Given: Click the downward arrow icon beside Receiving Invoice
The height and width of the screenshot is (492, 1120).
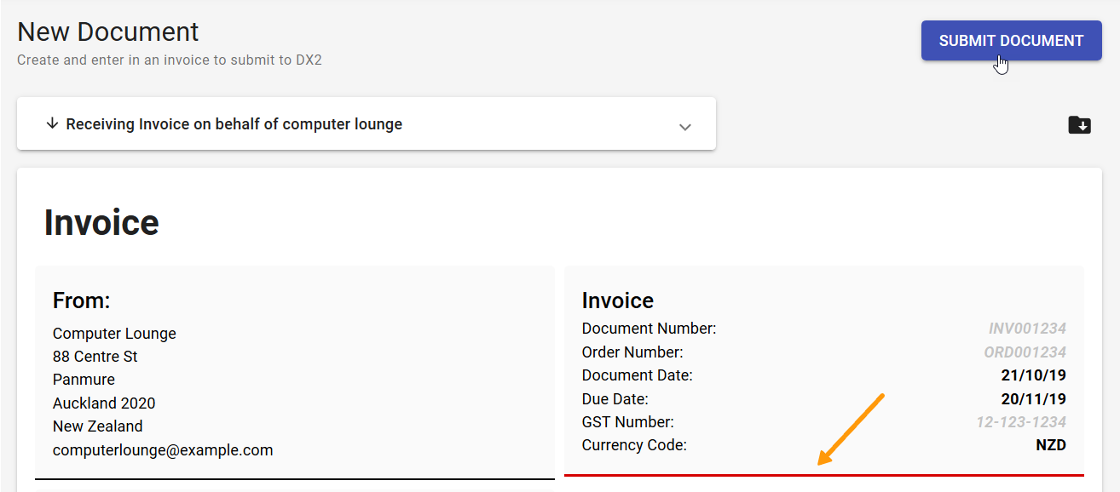Looking at the screenshot, I should point(52,123).
